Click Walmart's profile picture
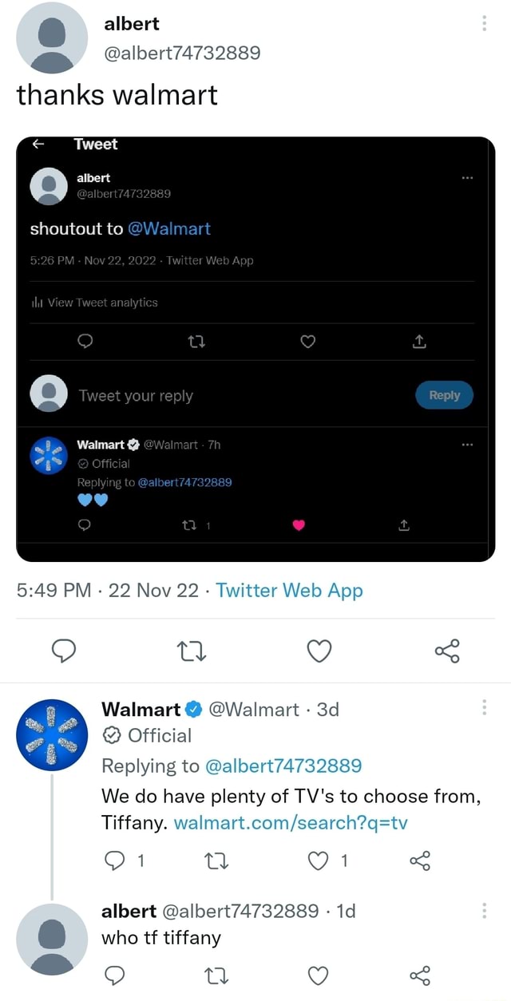511x1001 pixels. click(x=52, y=734)
